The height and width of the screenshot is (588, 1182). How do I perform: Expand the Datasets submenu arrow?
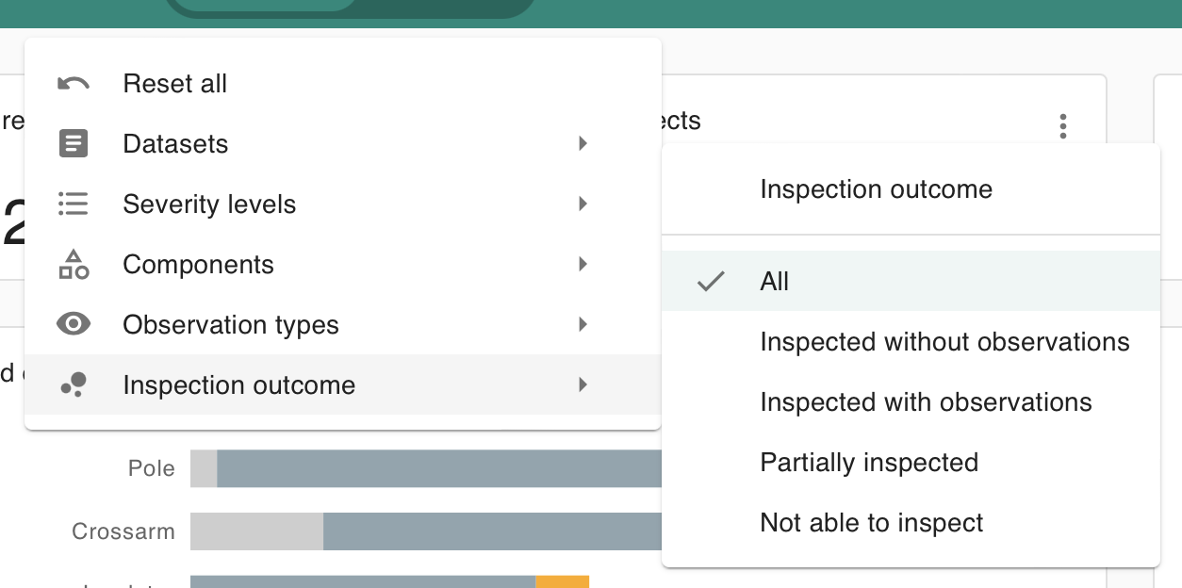tap(583, 143)
